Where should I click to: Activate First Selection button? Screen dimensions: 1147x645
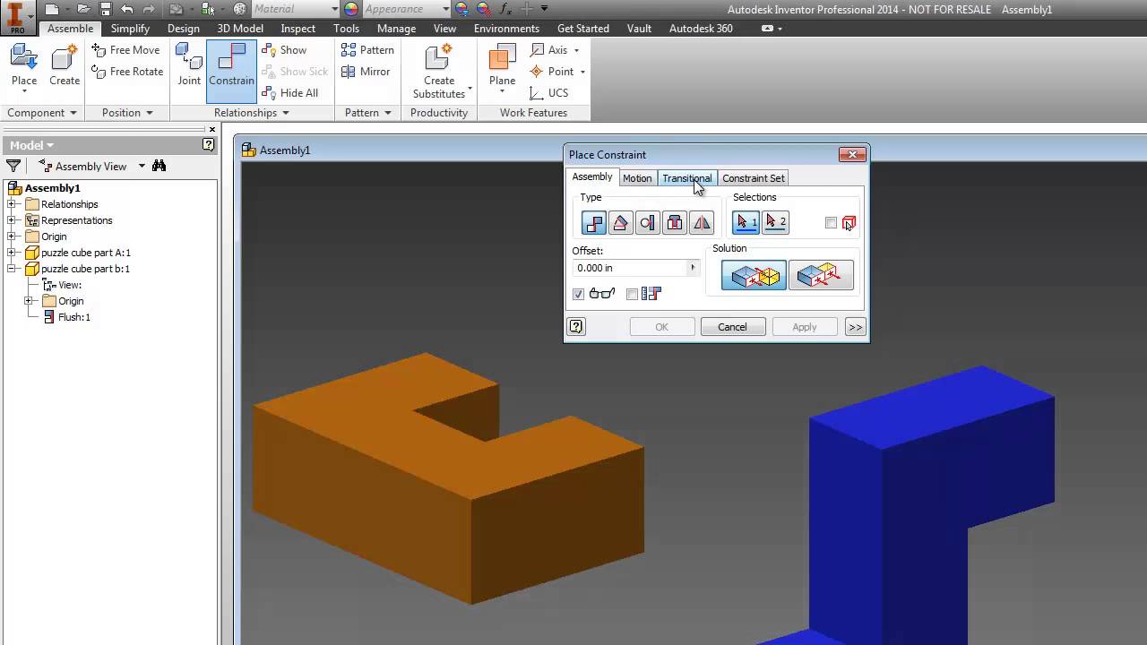pyautogui.click(x=746, y=222)
